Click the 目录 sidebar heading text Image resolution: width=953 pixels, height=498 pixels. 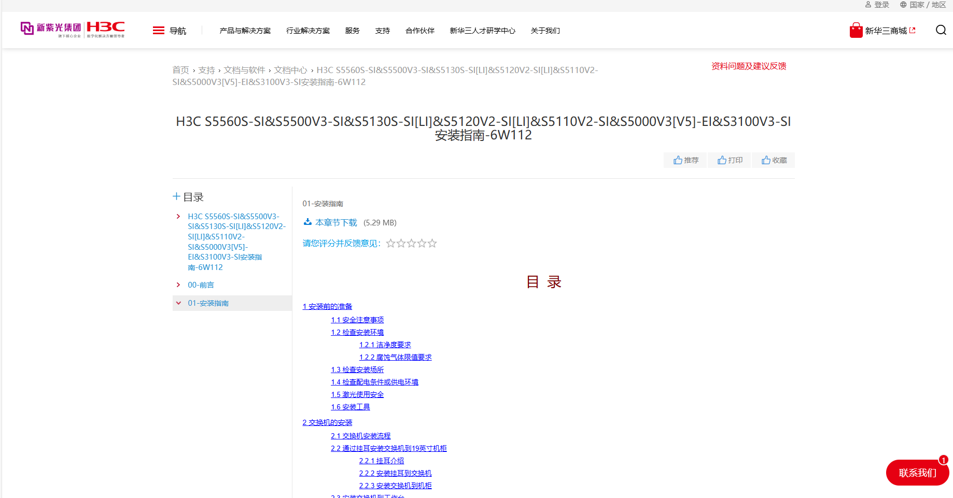193,197
